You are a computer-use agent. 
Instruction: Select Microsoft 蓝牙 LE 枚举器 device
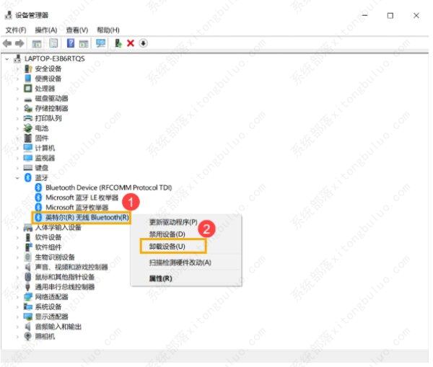82,198
